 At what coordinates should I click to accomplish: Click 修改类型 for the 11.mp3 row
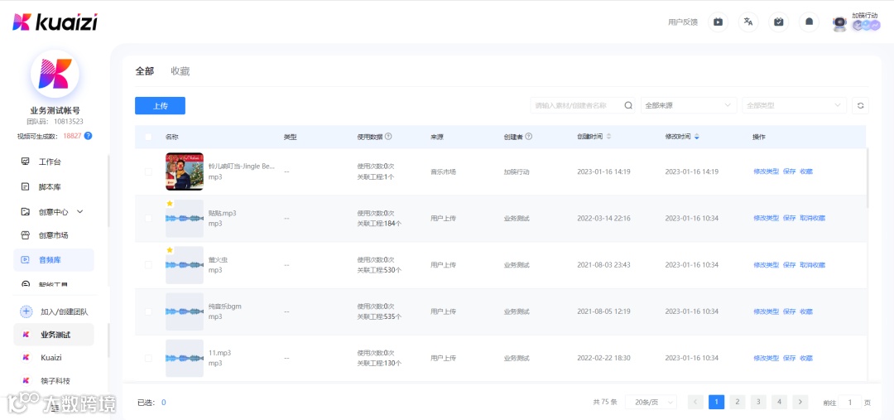click(766, 358)
